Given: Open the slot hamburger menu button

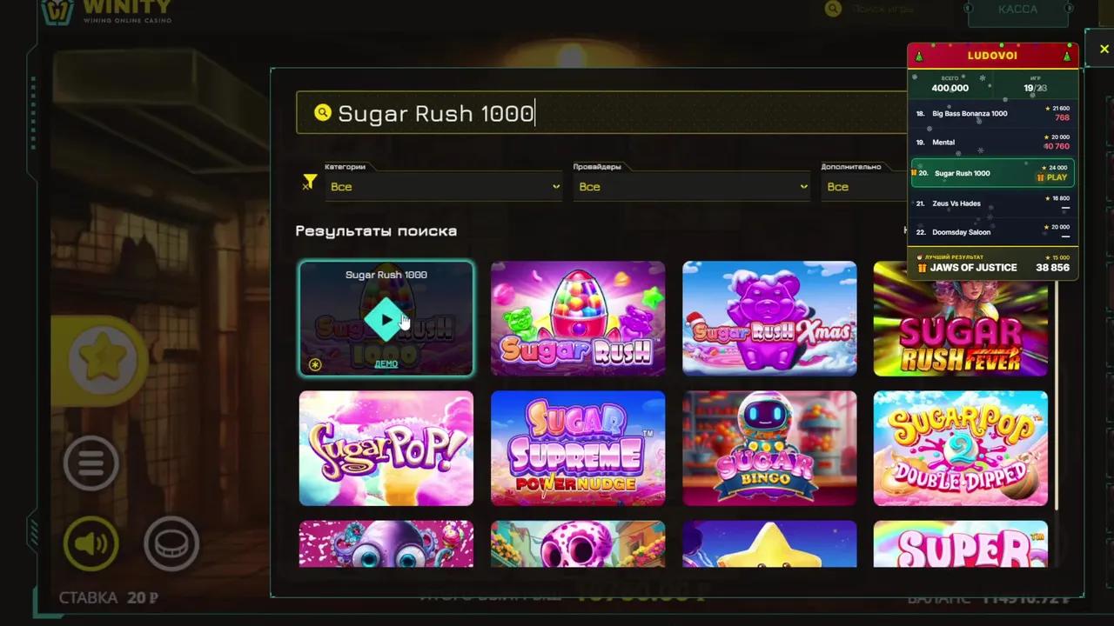Looking at the screenshot, I should 91,463.
